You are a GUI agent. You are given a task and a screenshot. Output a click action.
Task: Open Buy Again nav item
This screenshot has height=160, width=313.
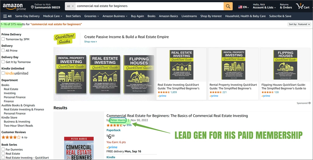(137, 16)
